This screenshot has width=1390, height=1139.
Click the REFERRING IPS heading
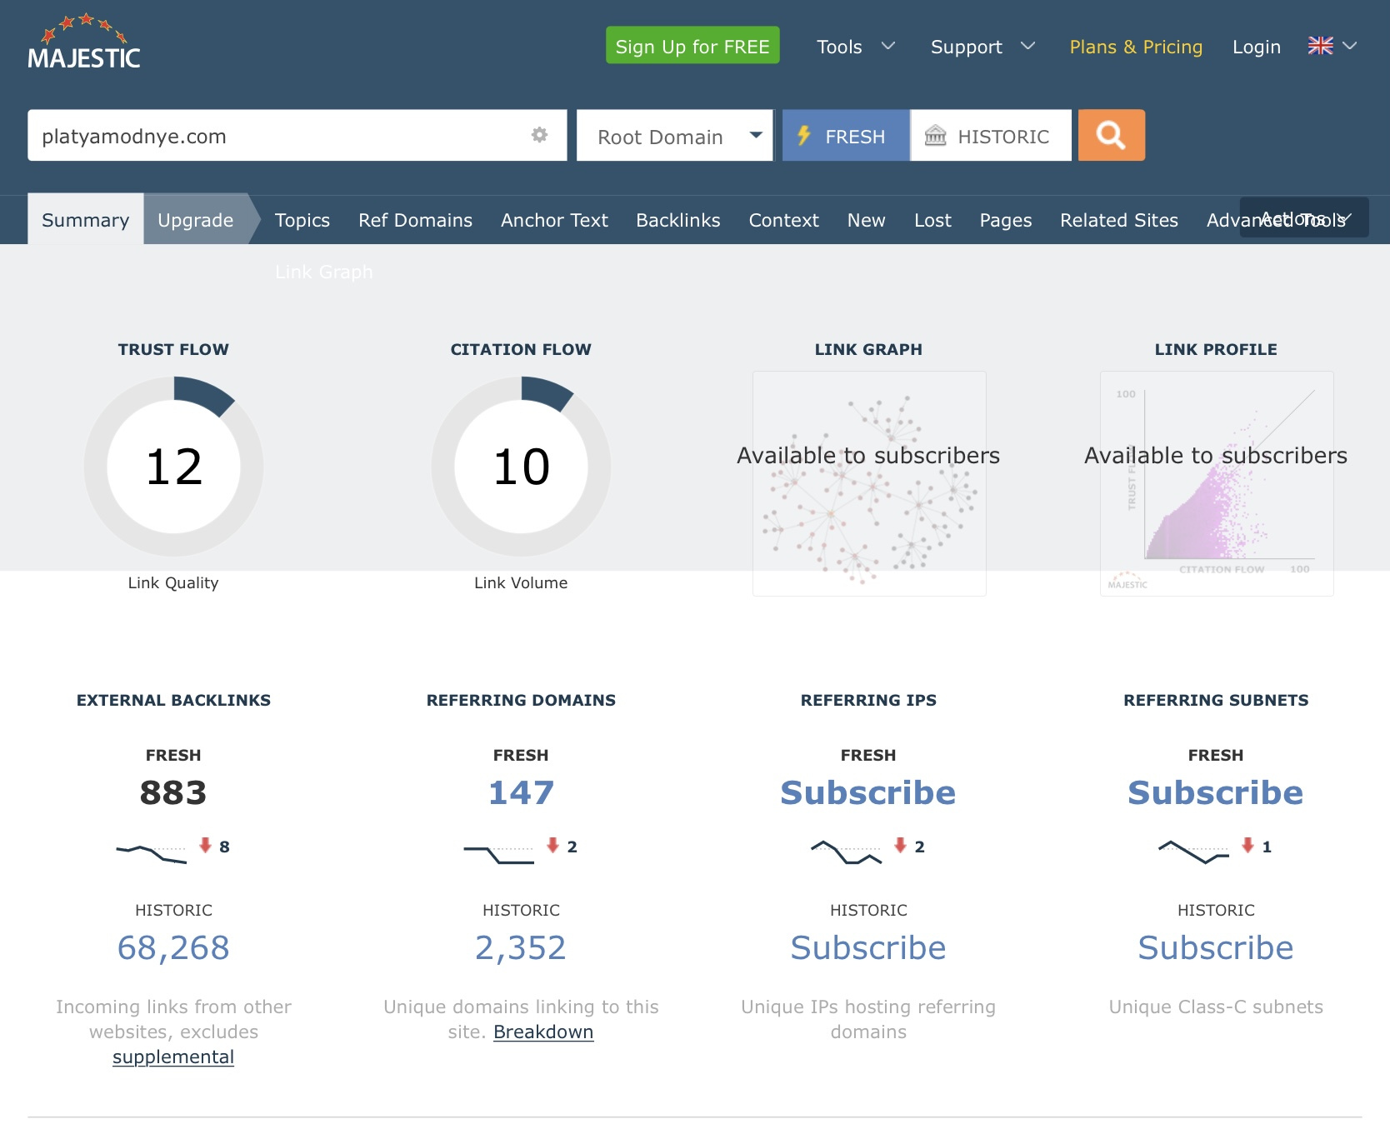tap(868, 700)
